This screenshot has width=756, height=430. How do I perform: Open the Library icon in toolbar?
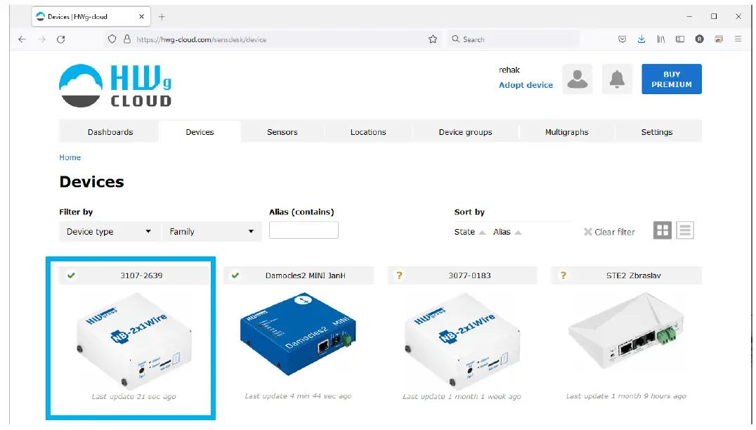[660, 39]
